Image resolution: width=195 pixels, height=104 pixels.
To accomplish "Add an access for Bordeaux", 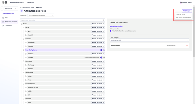I will coord(98,54).
